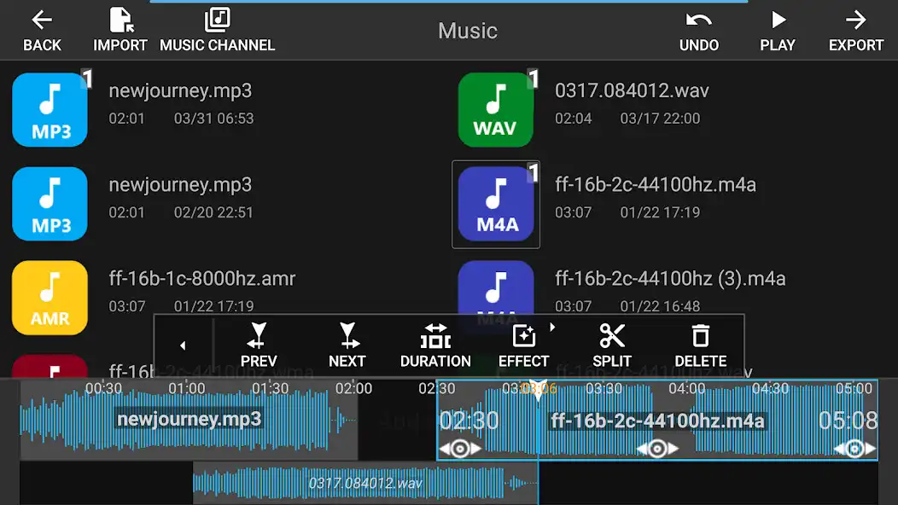Select the newjourney.mp3 clip in the timeline
The height and width of the screenshot is (505, 898).
pyautogui.click(x=189, y=420)
